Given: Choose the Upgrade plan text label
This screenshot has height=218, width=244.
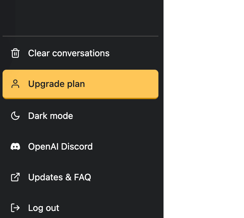Looking at the screenshot, I should [57, 84].
